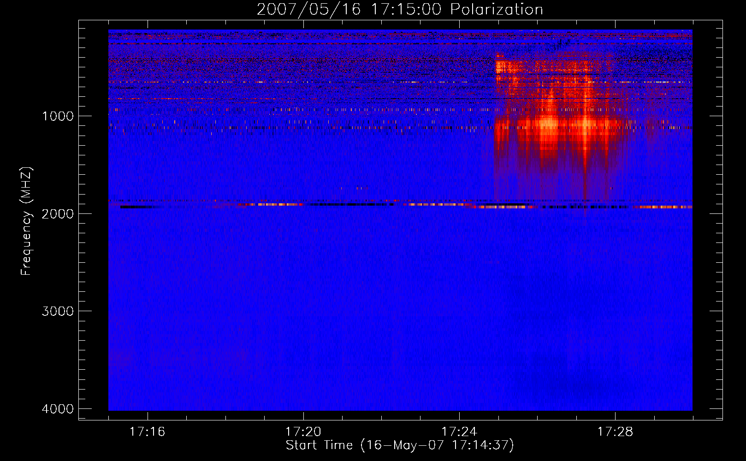Click the 17:24 time tick label

coord(459,431)
